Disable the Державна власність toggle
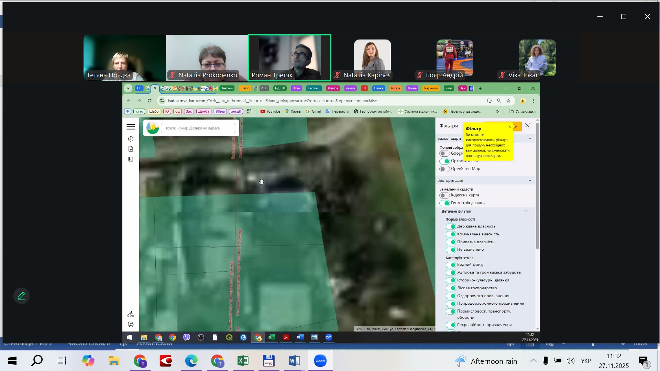Screen dimensions: 660x371 (x=451, y=226)
